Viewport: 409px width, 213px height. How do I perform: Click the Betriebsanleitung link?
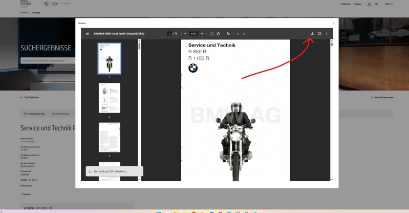point(28,166)
